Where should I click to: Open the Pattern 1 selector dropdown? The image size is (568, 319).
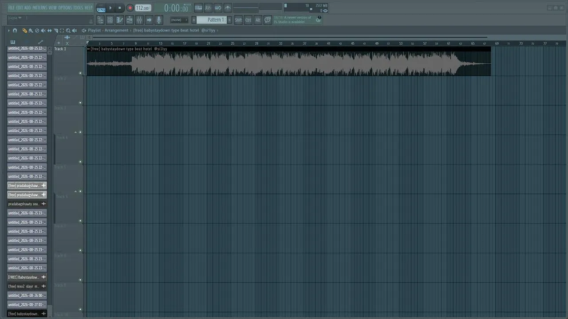[x=212, y=20]
